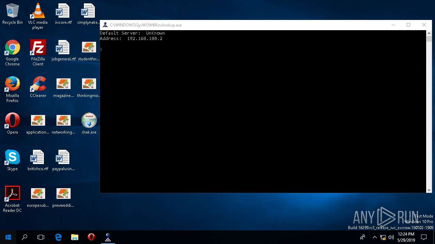Show hidden system tray icons
435x244 pixels.
(x=375, y=237)
